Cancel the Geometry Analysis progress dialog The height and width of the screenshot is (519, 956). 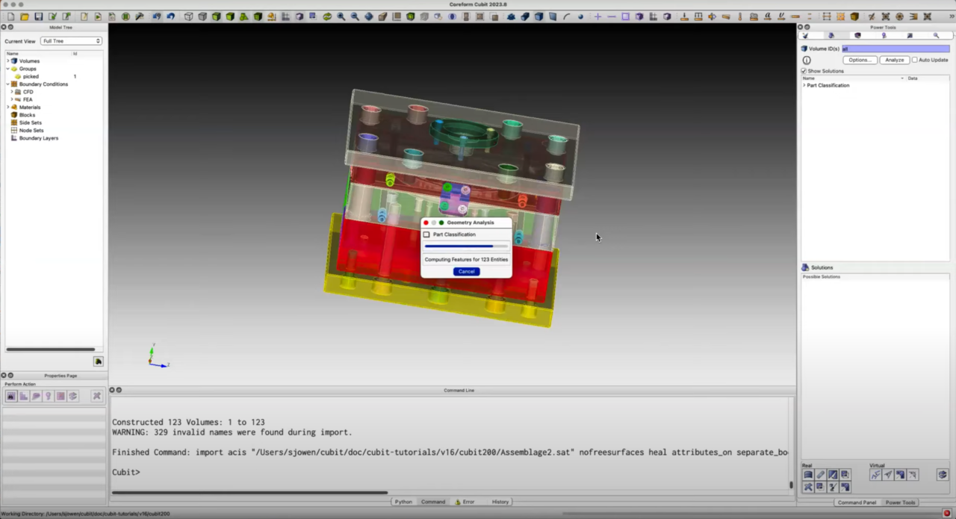coord(466,271)
